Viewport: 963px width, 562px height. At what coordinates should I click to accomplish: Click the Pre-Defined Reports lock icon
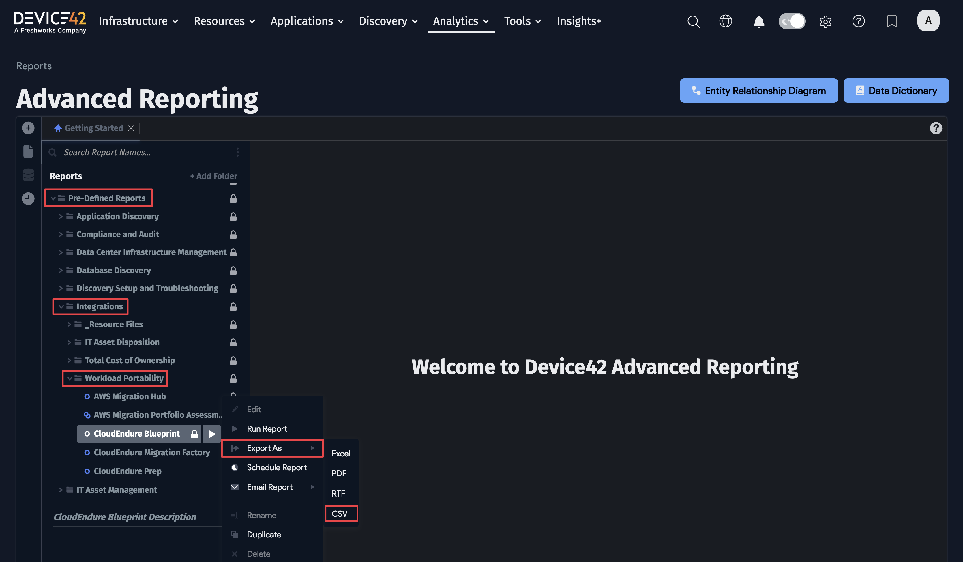click(x=233, y=198)
